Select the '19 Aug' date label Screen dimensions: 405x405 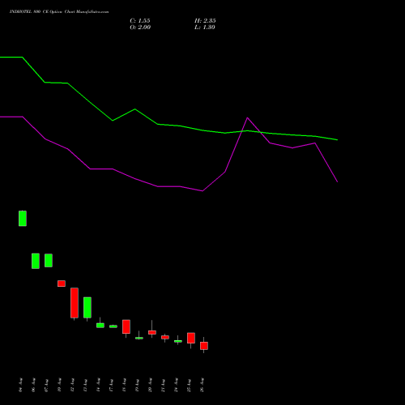tap(137, 385)
